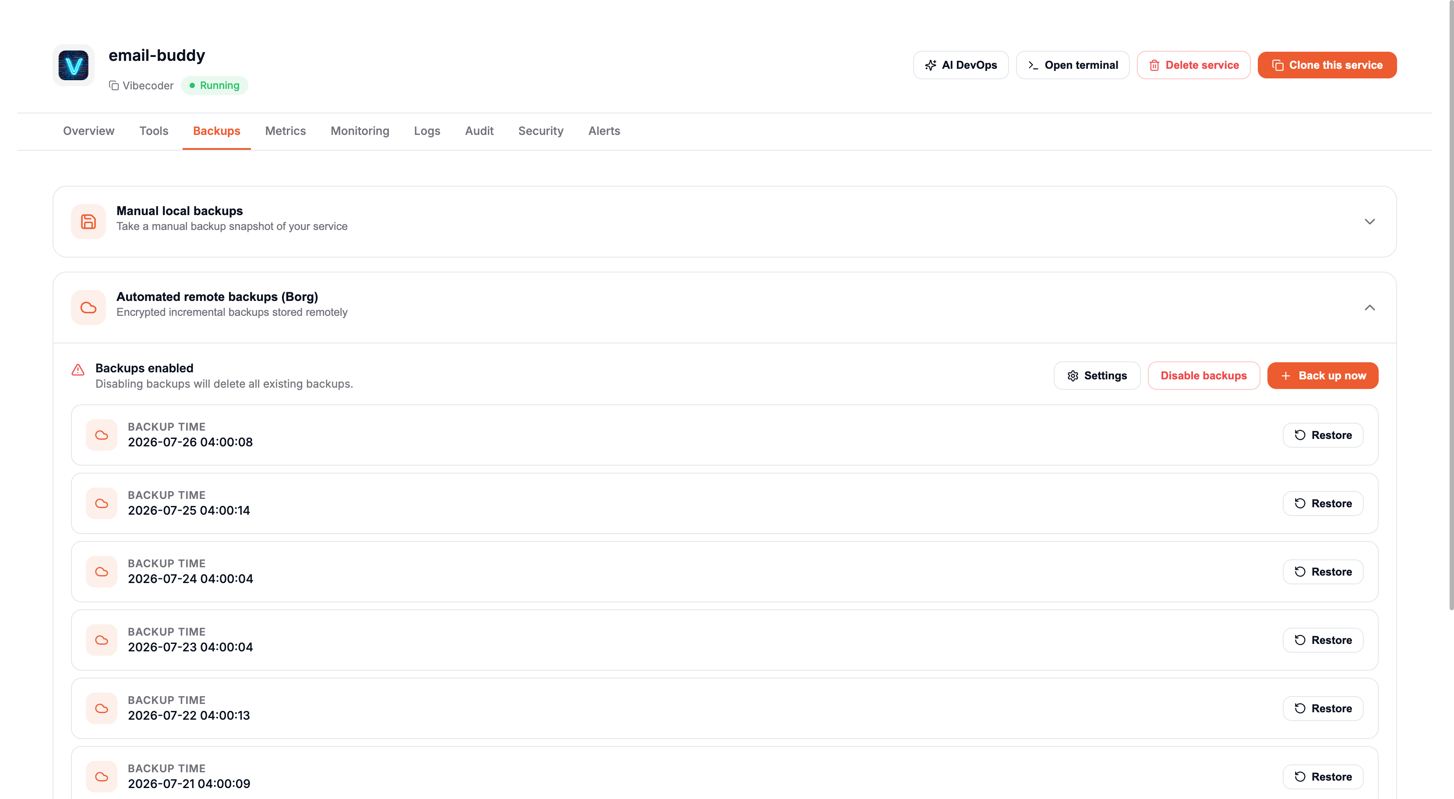This screenshot has width=1454, height=799.
Task: Launch AI DevOps assistant
Action: tap(961, 65)
